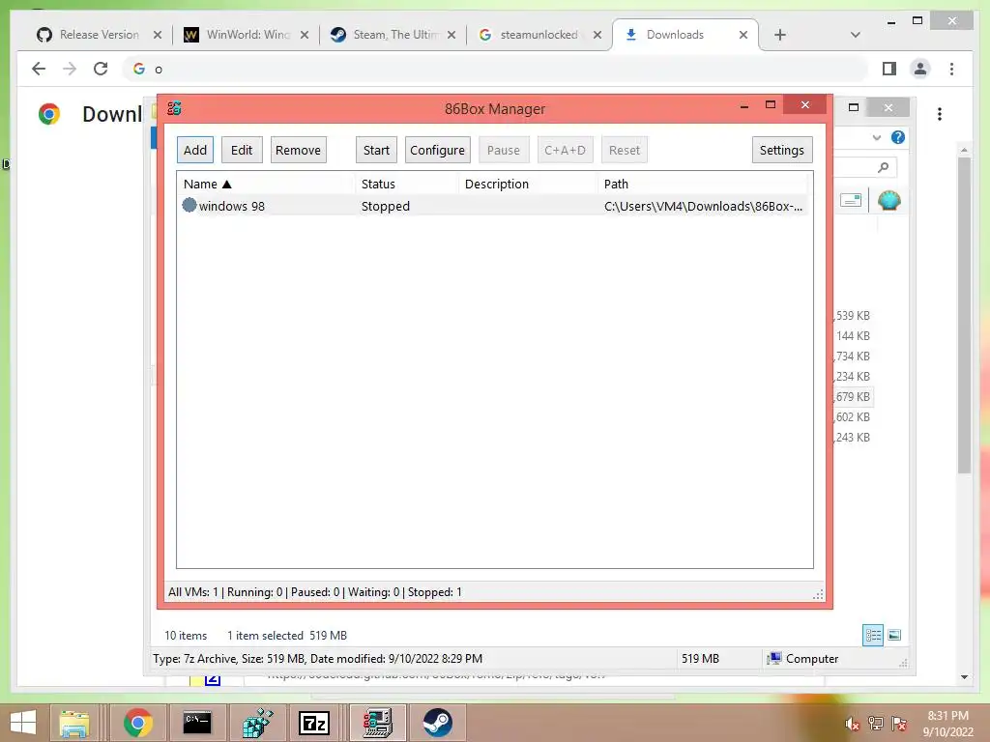Click the taskbar clock 8:31 PM
Viewport: 990px width, 742px height.
[x=947, y=723]
